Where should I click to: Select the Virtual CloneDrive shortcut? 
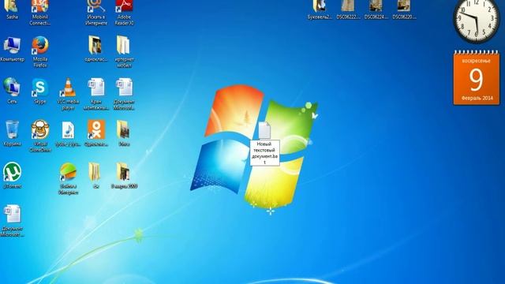40,136
